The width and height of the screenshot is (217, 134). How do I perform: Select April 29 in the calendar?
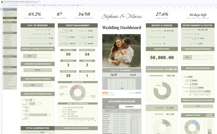click(x=122, y=88)
